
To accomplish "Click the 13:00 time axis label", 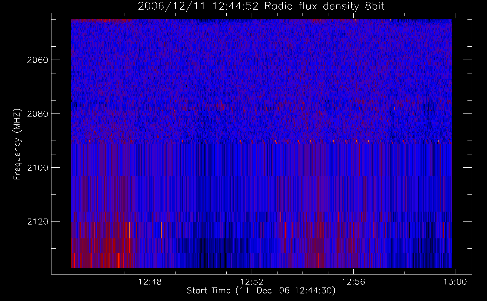I will (x=455, y=282).
